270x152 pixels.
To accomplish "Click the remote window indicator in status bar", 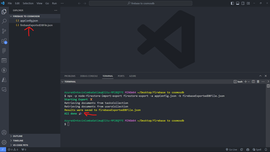I will [x=3, y=150].
